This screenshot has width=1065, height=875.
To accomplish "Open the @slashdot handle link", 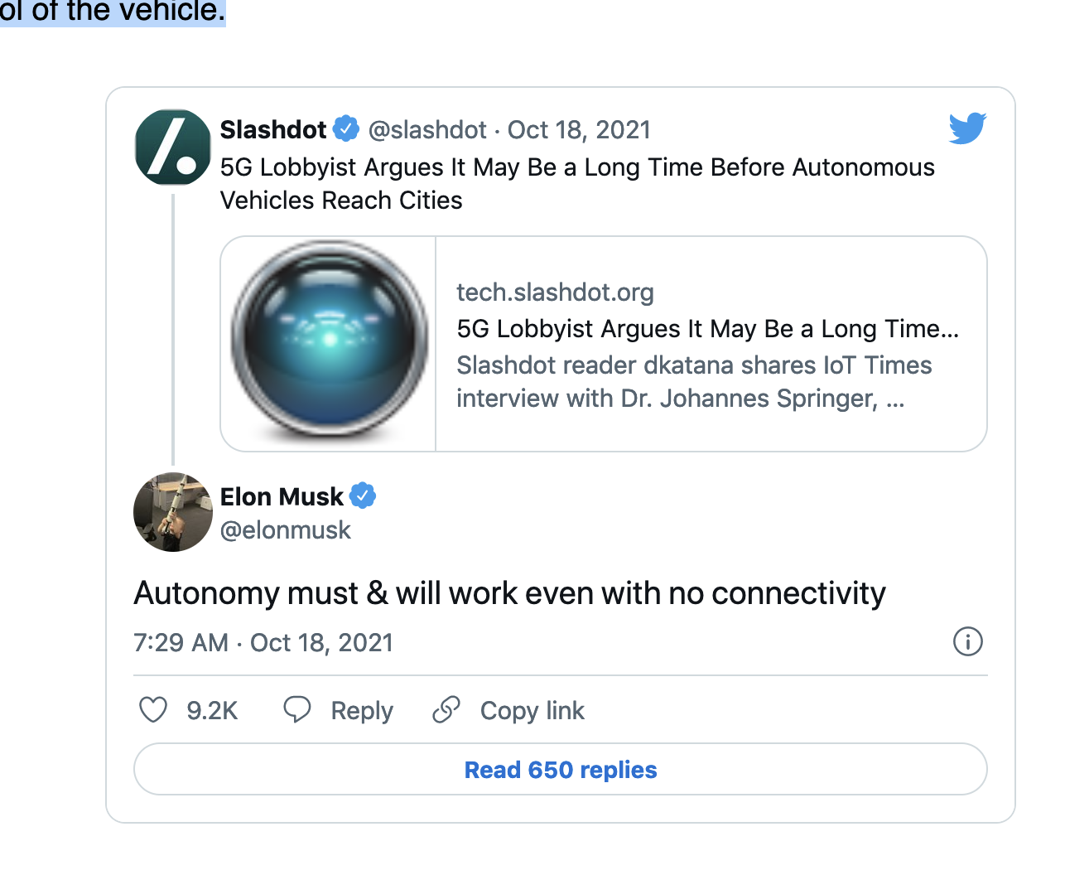I will pos(426,130).
